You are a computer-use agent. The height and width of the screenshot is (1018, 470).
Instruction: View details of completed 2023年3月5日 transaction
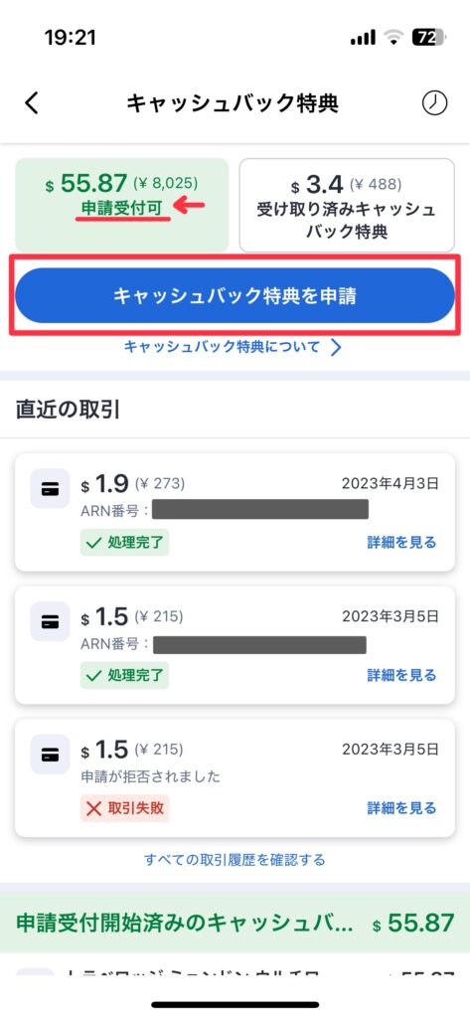point(401,675)
